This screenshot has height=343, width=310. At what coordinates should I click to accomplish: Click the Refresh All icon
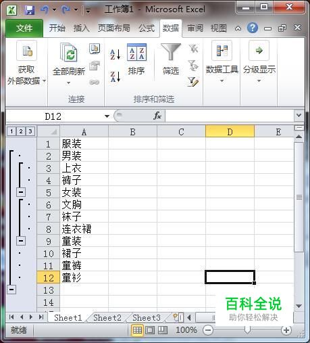69,52
